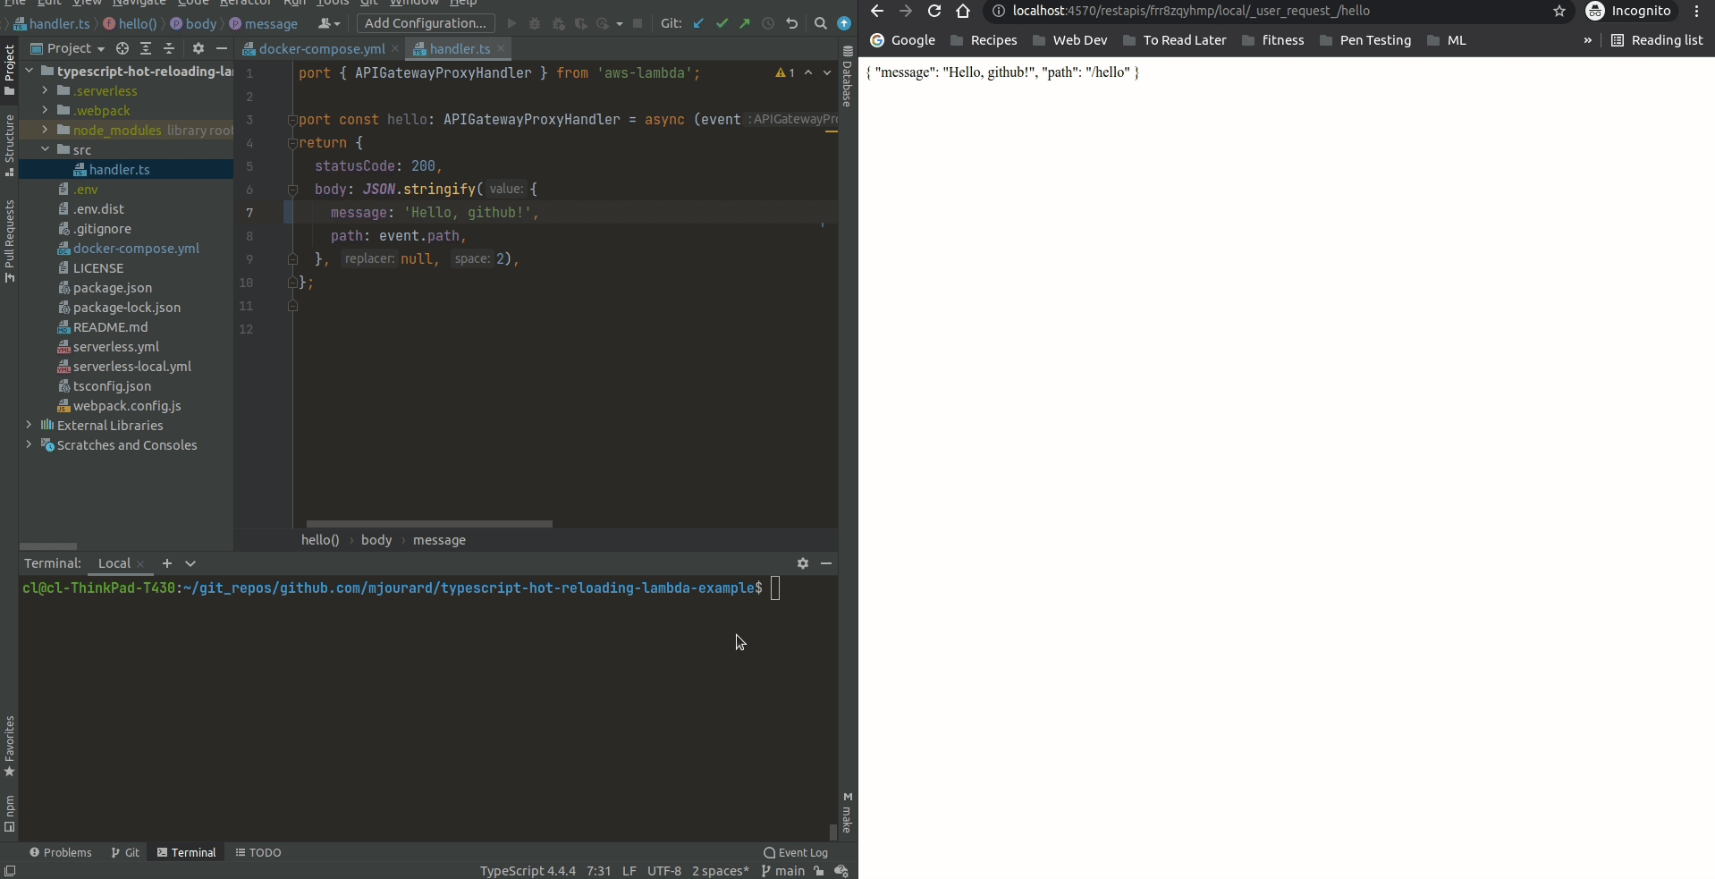Expand External Libraries in the project tree
The height and width of the screenshot is (879, 1715).
(28, 425)
